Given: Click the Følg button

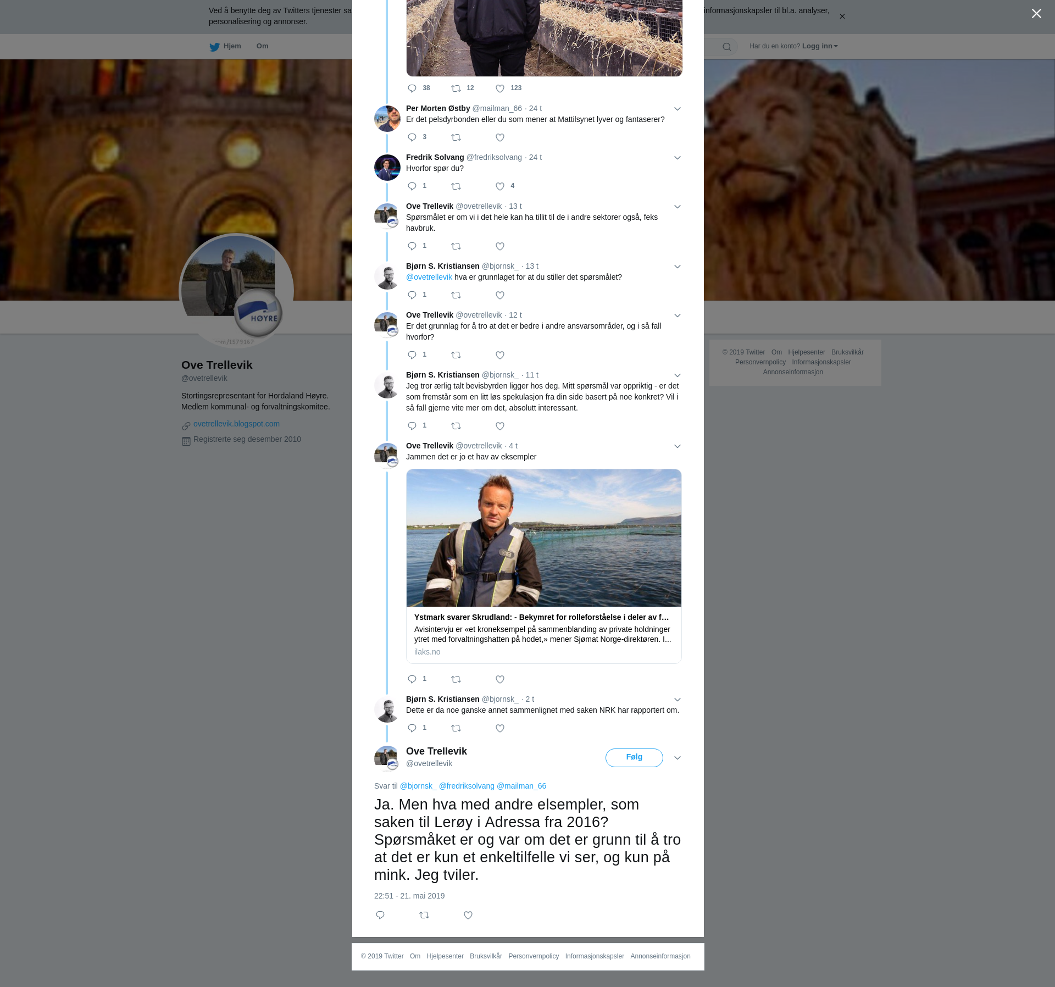Looking at the screenshot, I should coord(634,757).
